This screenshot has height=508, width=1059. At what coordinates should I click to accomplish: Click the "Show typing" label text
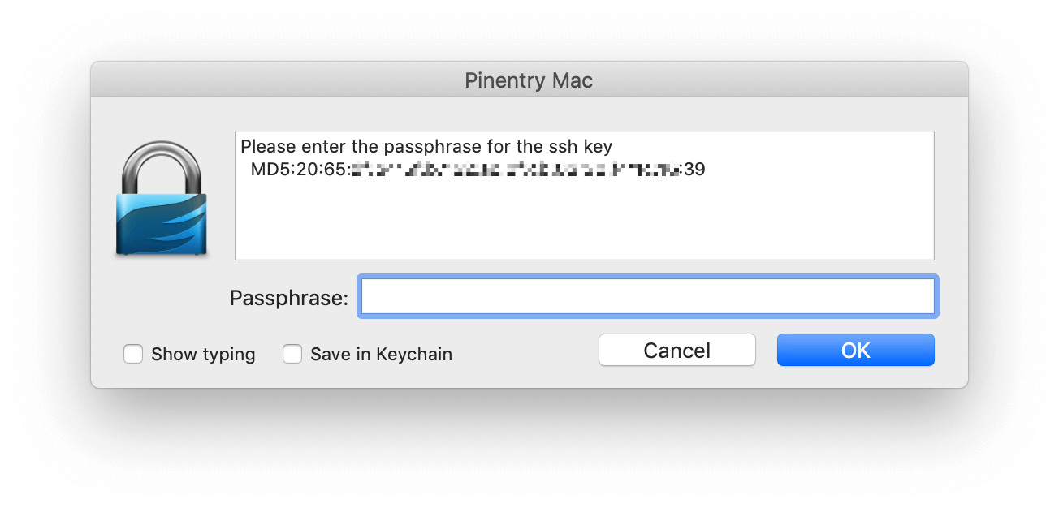(203, 355)
